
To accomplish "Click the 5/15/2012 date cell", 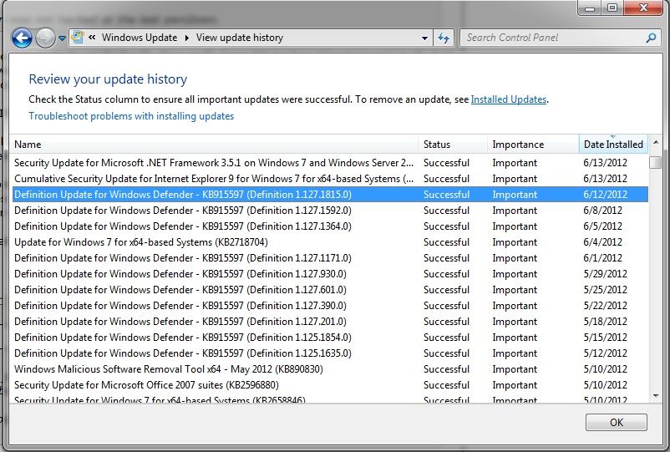I will pyautogui.click(x=605, y=338).
